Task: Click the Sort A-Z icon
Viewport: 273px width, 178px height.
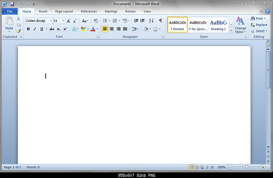Action: coord(151,21)
